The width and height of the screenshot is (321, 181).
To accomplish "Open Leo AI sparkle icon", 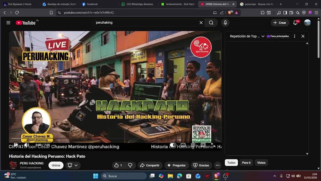I will [x=298, y=13].
